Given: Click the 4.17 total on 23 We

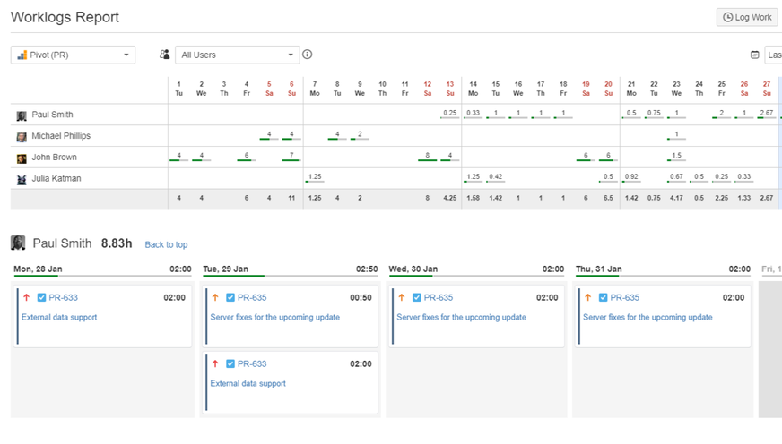Looking at the screenshot, I should pos(676,198).
